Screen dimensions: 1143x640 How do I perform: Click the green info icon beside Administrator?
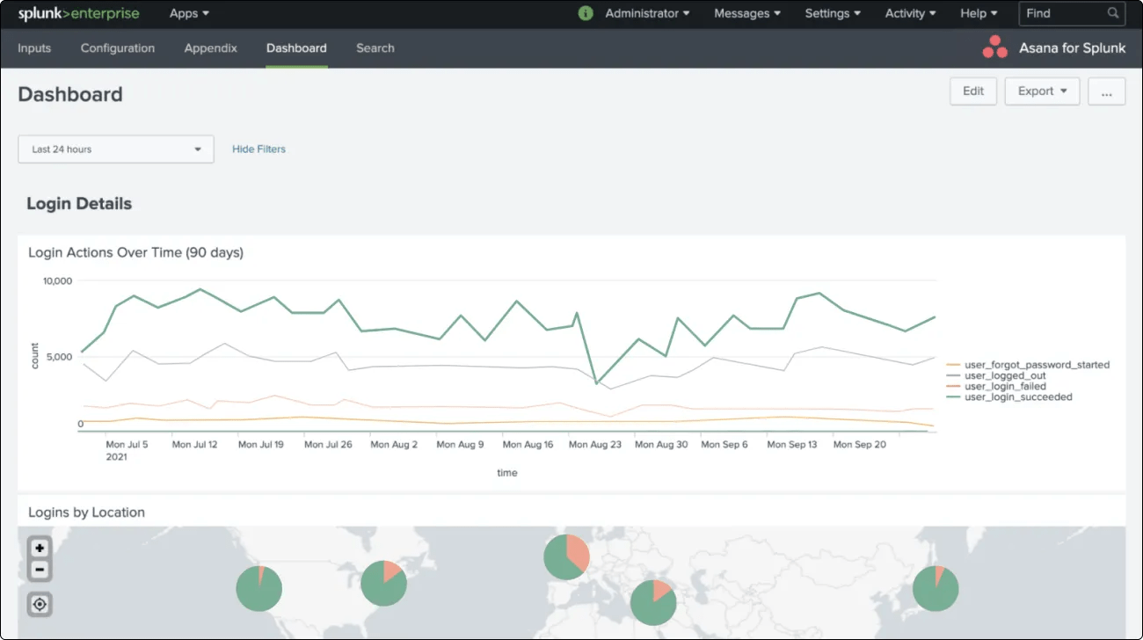pos(585,13)
